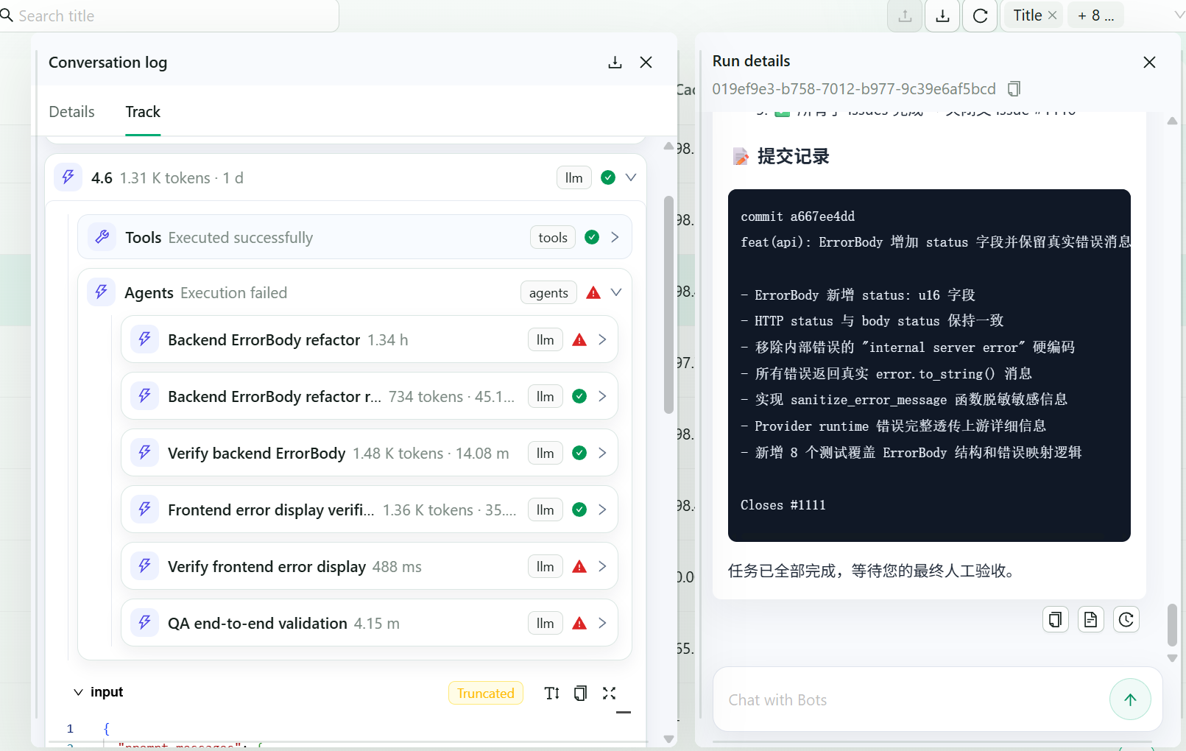The image size is (1186, 751).
Task: Regenerate the bot reply
Action: coord(1126,619)
